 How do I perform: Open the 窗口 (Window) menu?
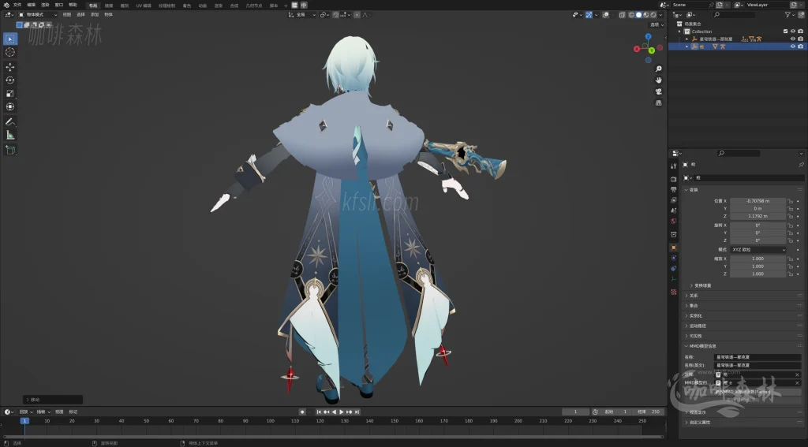[58, 5]
